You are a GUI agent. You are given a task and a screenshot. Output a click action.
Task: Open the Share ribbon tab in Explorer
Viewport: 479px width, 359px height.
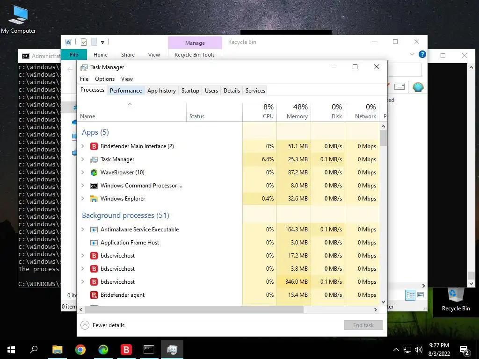click(128, 55)
